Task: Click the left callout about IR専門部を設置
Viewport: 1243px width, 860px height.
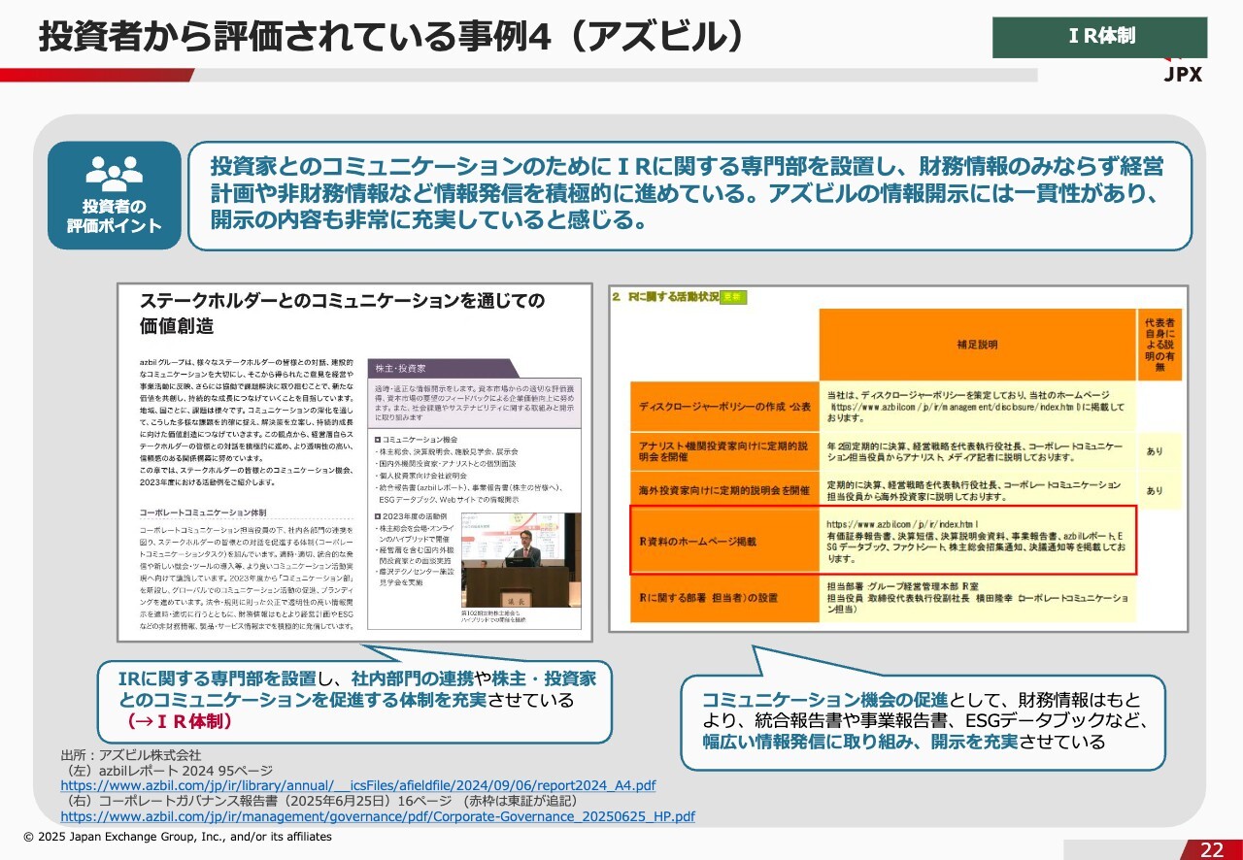Action: (355, 699)
